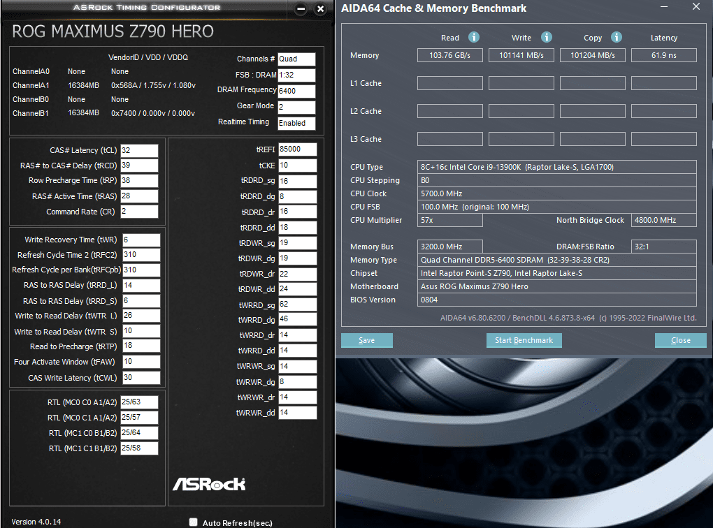Click the ChannelA1 16384MB entry

click(x=83, y=85)
